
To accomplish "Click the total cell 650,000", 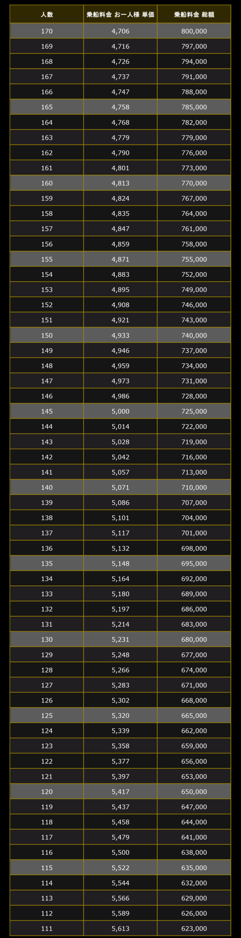I will [194, 791].
